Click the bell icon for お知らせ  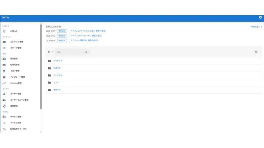pyautogui.click(x=4, y=31)
